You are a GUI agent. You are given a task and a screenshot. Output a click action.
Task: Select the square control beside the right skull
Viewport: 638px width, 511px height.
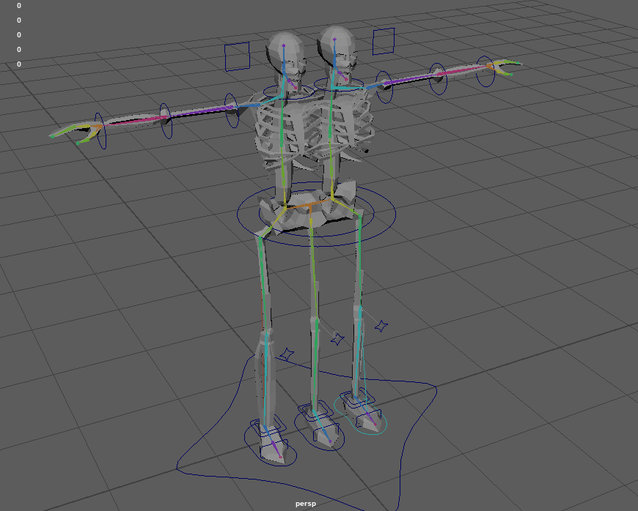click(x=384, y=42)
